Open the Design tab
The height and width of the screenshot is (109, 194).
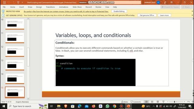39,7
